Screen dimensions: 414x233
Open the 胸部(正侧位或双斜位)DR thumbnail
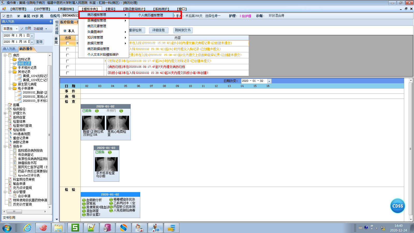tap(93, 123)
